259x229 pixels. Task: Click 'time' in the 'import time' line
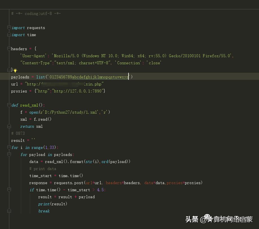coord(32,35)
